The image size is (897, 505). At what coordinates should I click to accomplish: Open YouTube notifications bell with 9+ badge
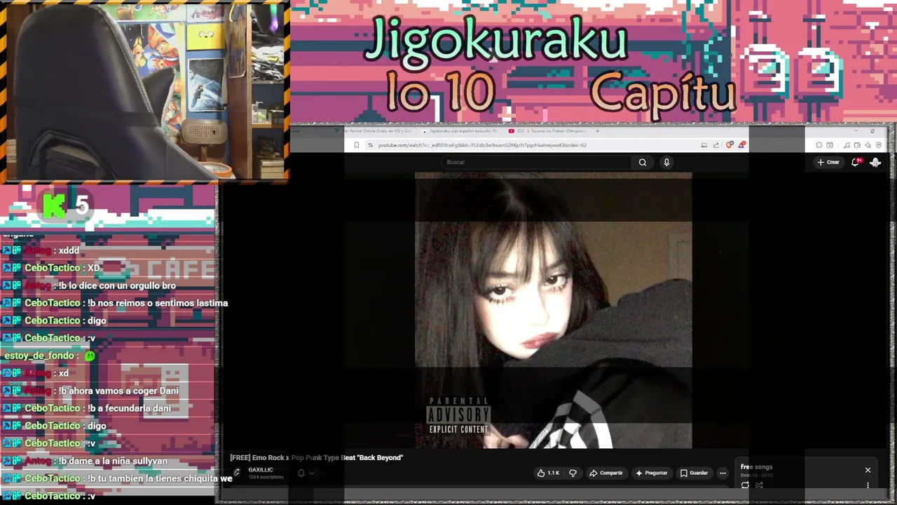tap(856, 162)
